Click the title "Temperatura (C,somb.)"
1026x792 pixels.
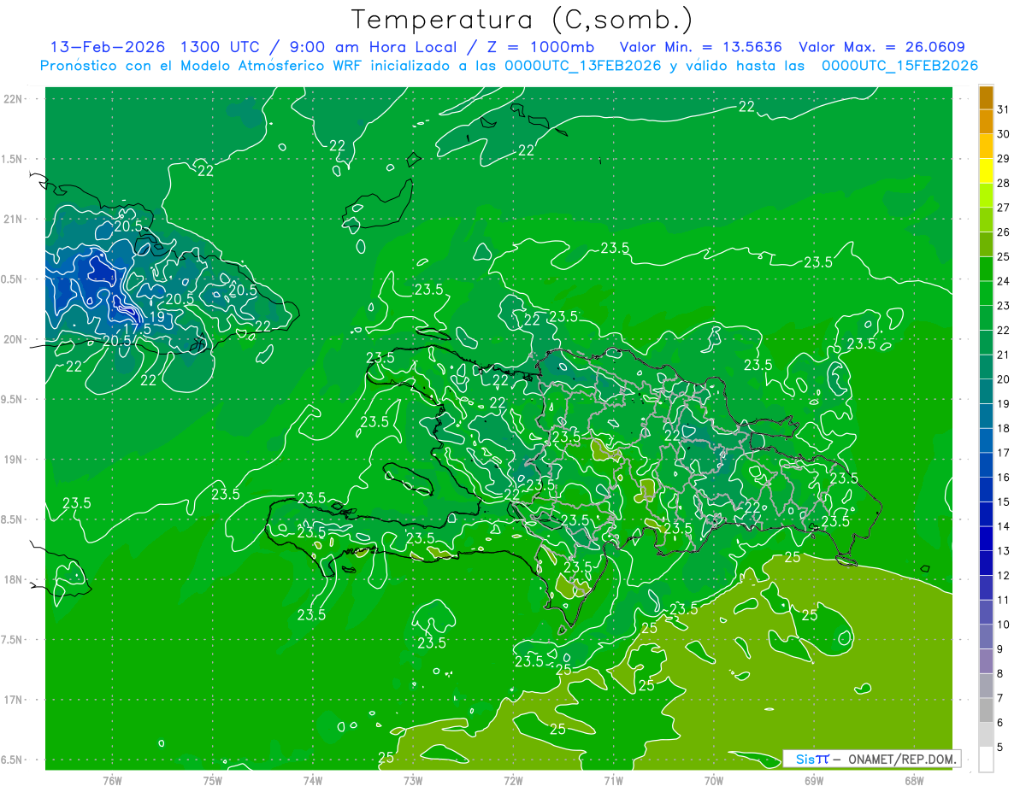[x=522, y=19]
